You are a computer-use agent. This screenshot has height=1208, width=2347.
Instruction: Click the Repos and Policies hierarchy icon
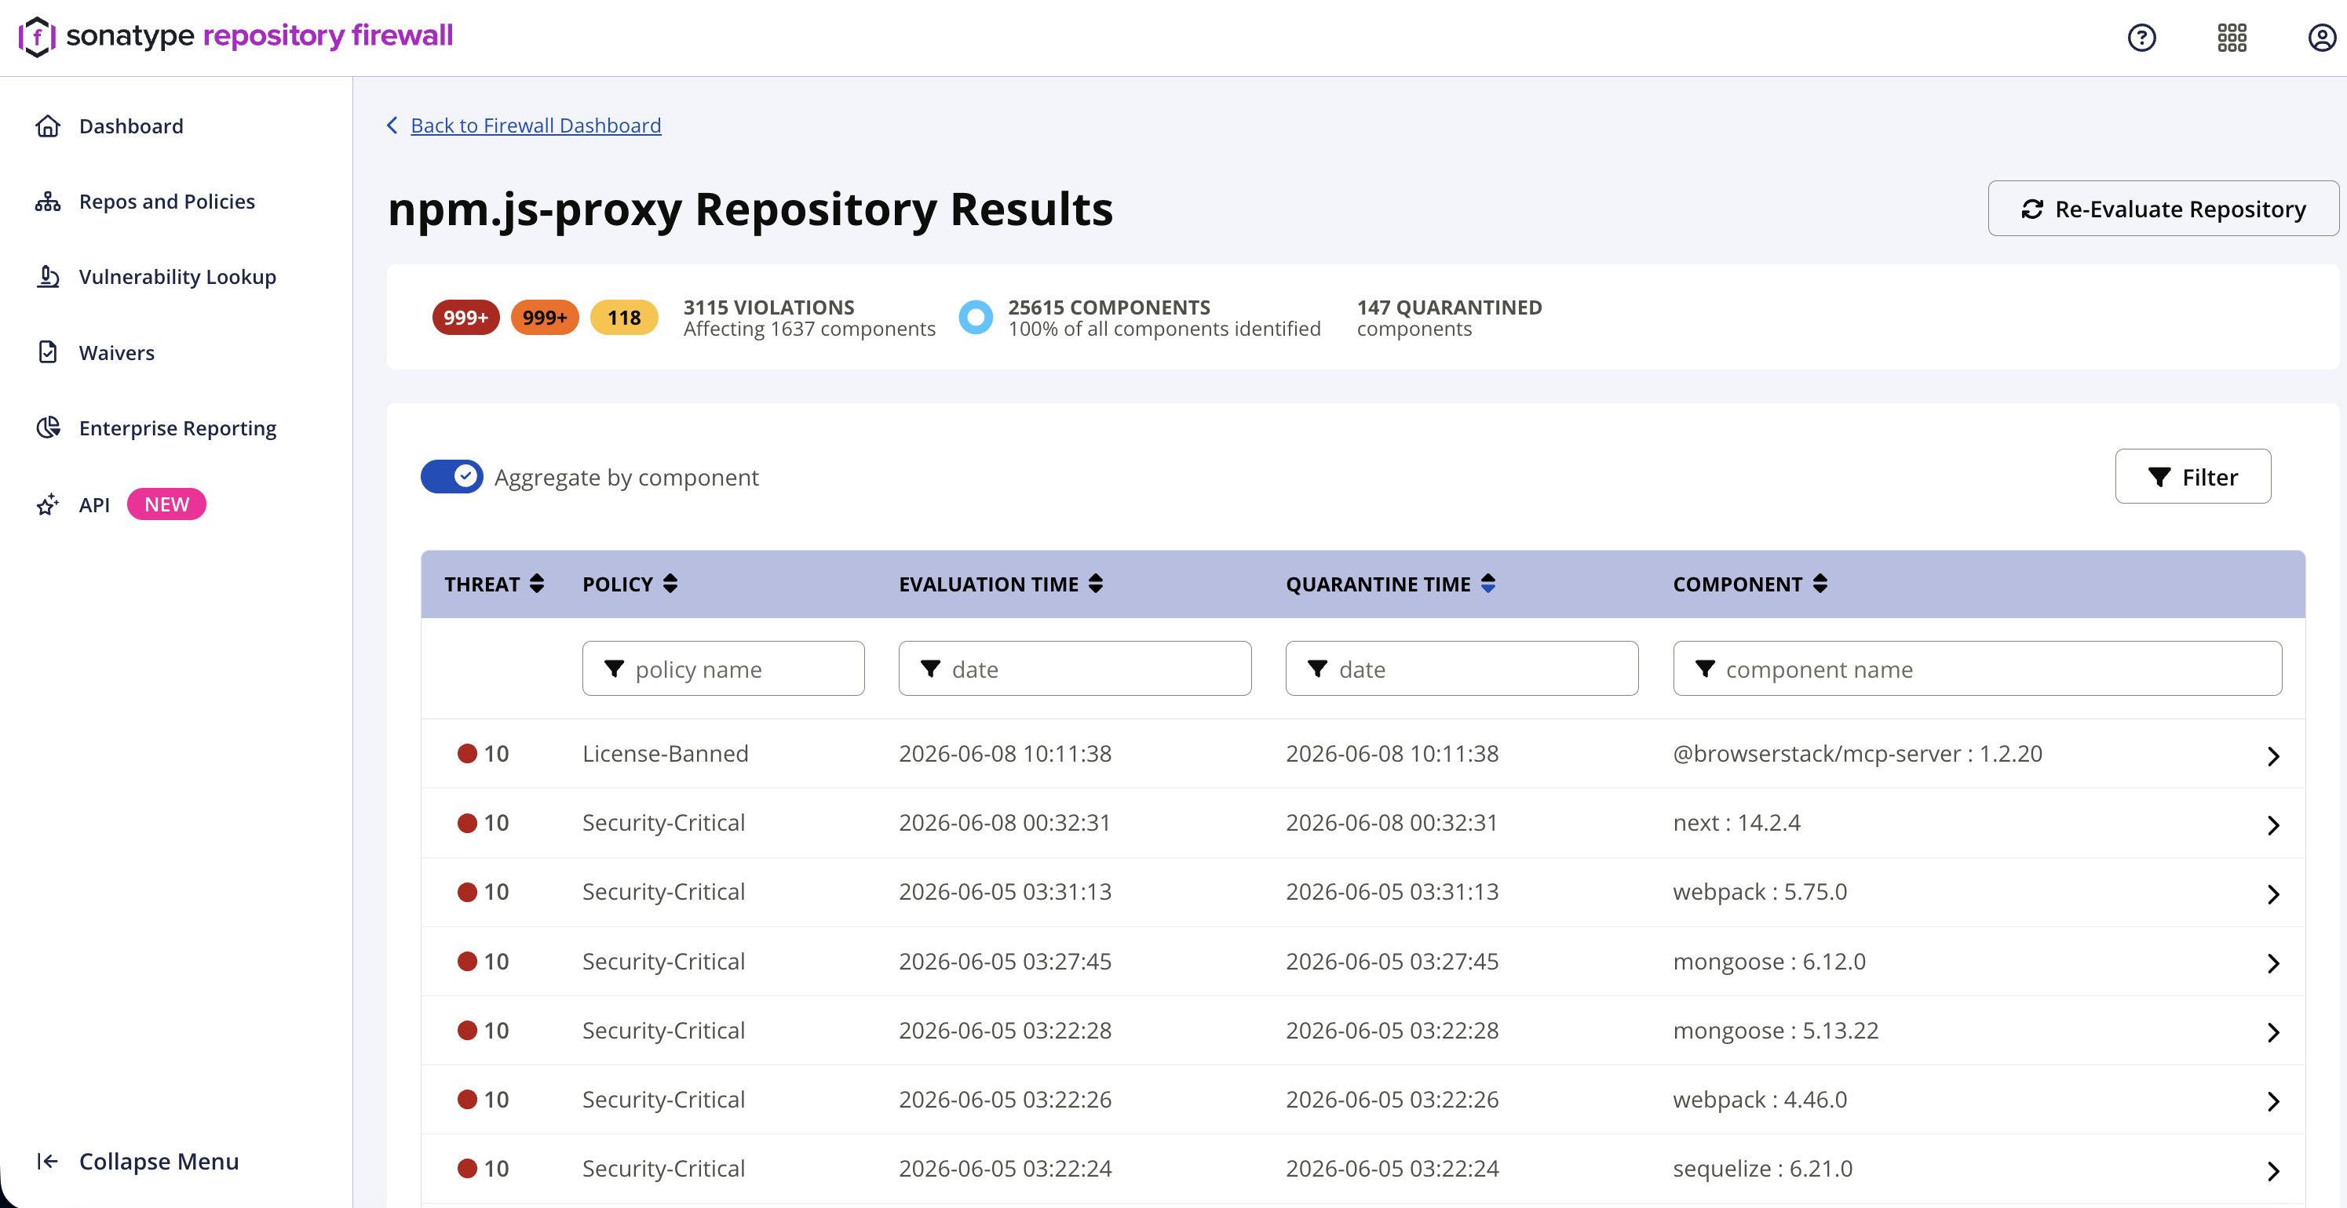coord(49,201)
